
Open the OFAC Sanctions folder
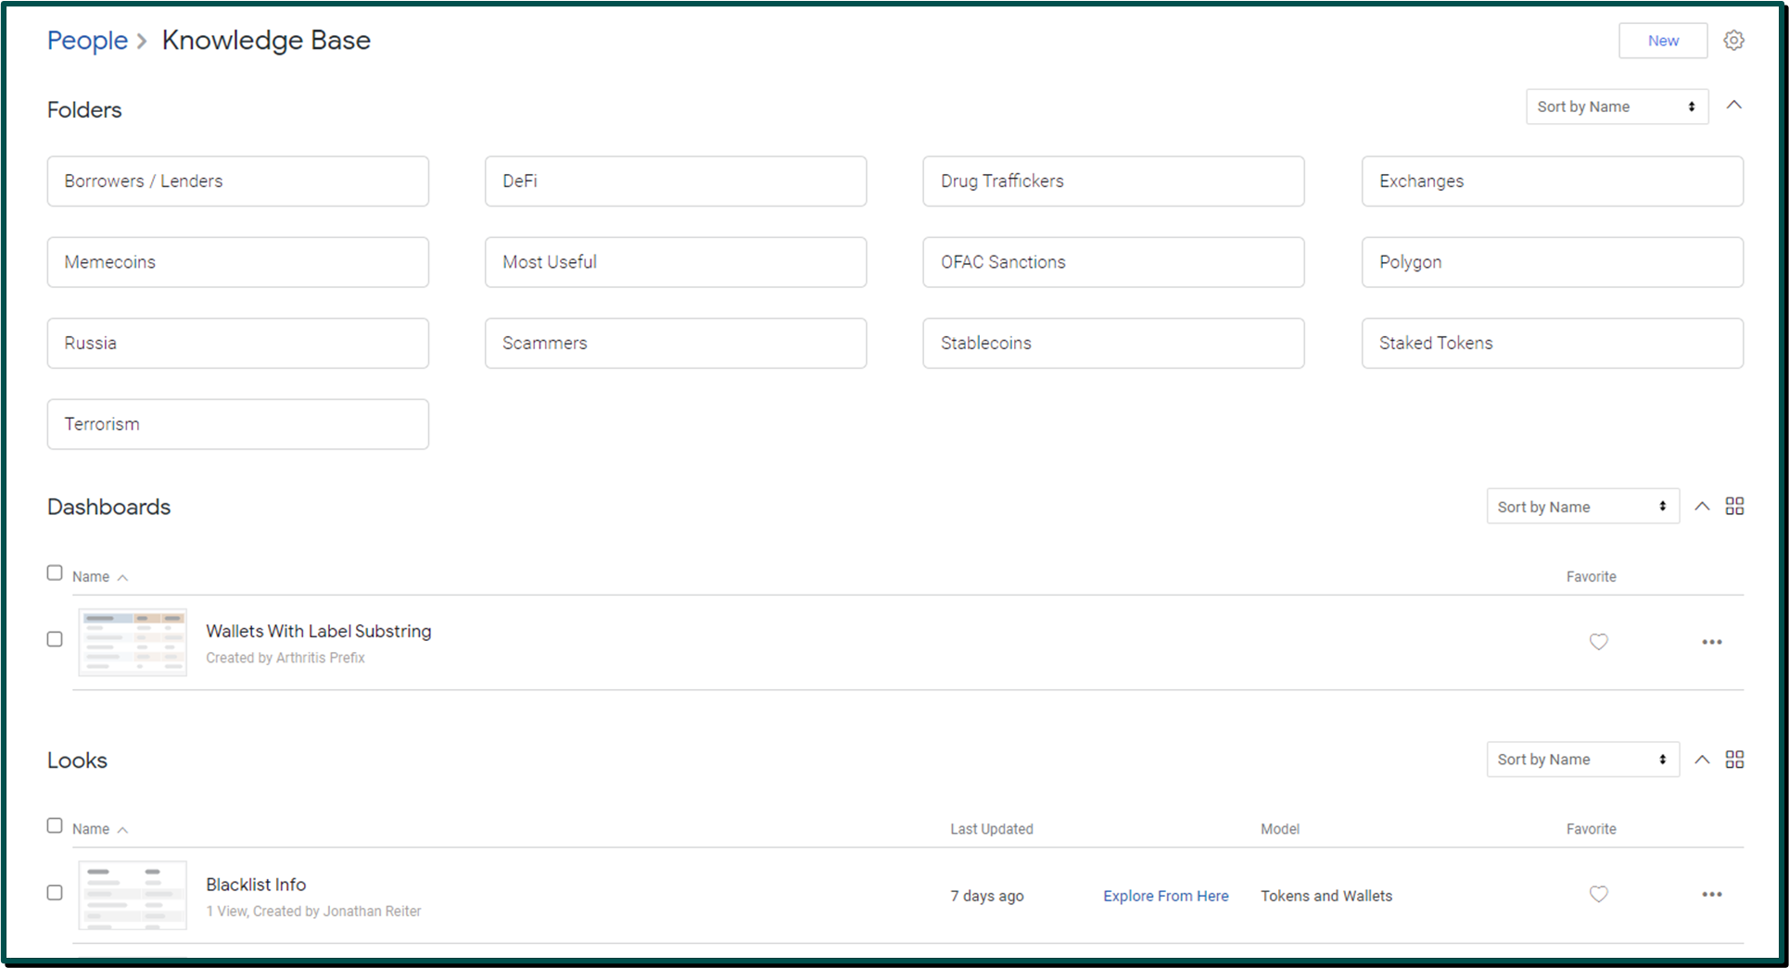(x=1113, y=262)
